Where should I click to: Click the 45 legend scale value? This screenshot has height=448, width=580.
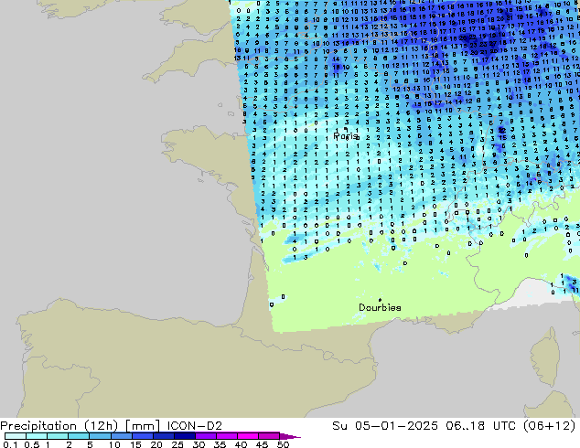(262, 444)
